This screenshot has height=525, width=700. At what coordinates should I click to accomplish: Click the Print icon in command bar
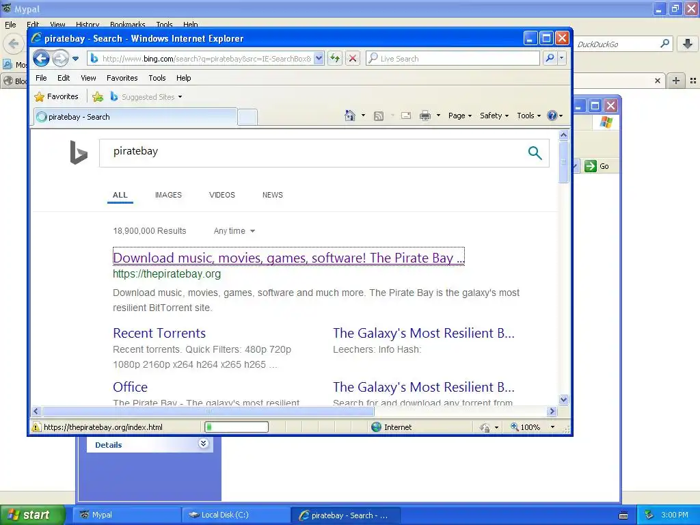pos(425,116)
